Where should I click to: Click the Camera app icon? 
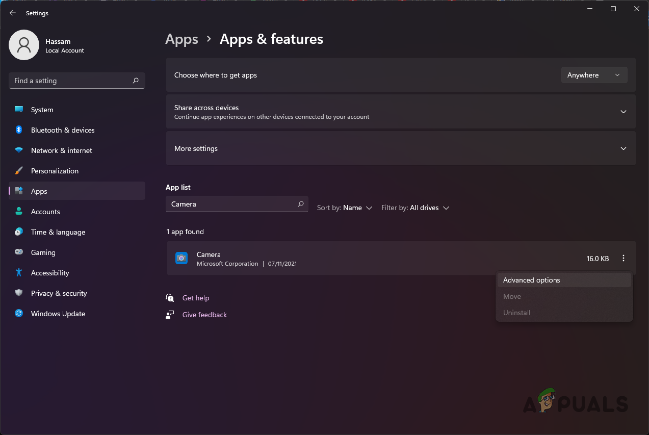[181, 258]
